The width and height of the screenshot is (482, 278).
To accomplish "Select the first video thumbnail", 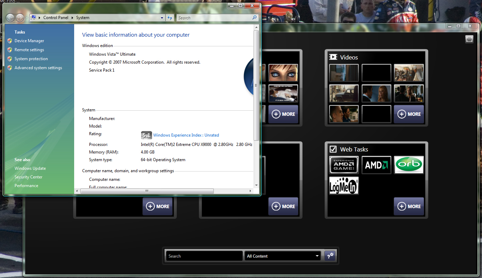I will pos(343,73).
